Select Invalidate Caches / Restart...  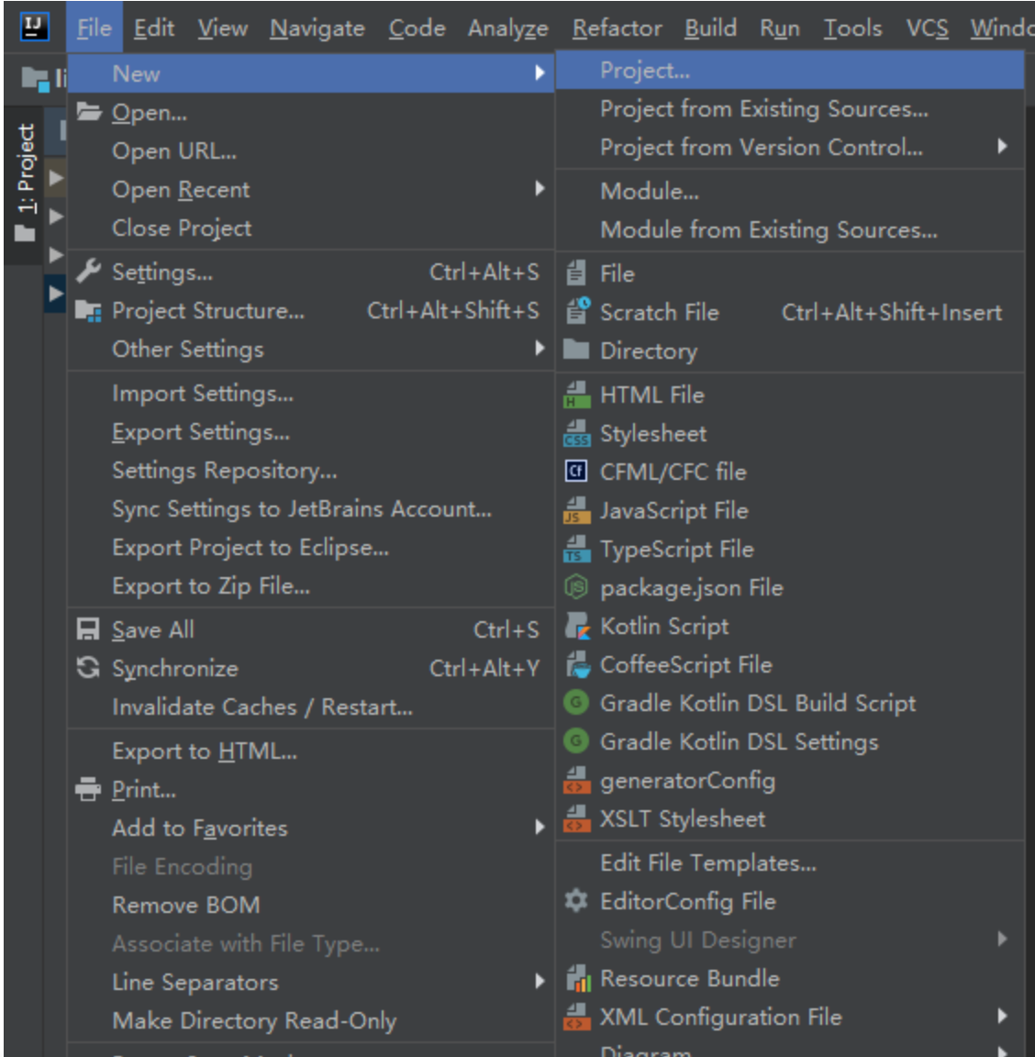coord(262,707)
